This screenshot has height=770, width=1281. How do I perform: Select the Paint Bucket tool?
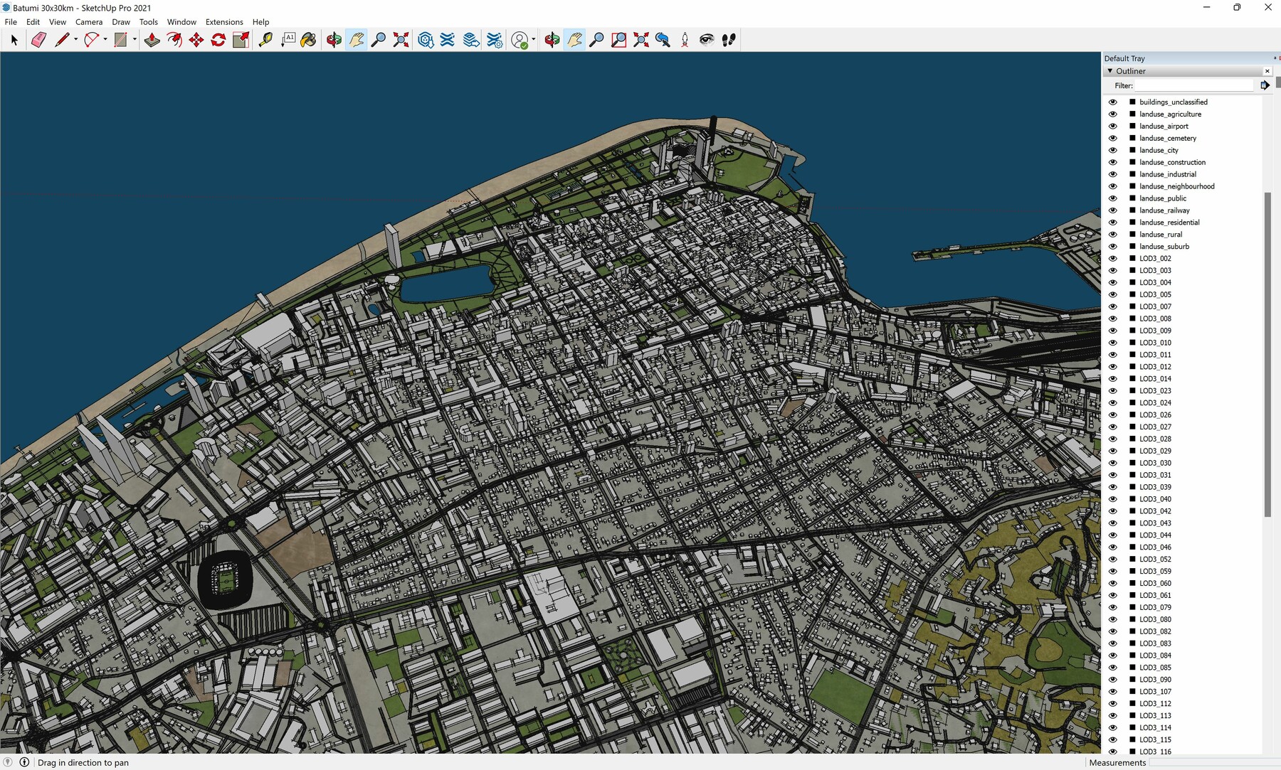click(x=308, y=40)
